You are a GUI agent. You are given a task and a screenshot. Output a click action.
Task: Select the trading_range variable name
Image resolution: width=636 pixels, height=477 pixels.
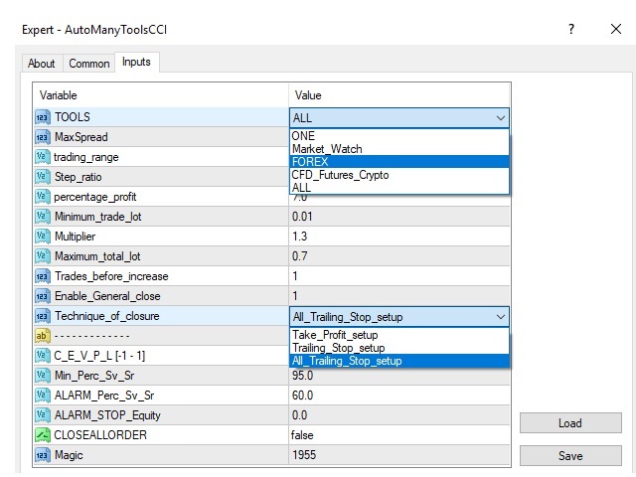point(86,157)
